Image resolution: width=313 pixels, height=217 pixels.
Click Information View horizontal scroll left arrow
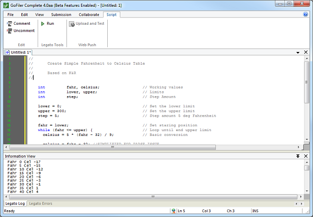point(6,197)
